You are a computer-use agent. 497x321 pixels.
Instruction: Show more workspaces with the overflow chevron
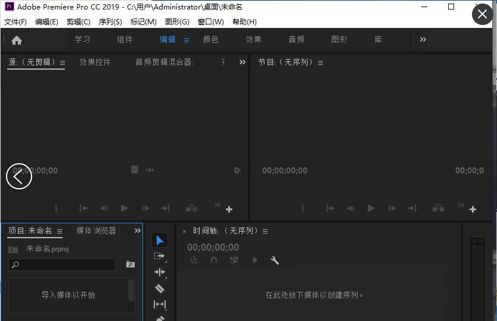[423, 40]
